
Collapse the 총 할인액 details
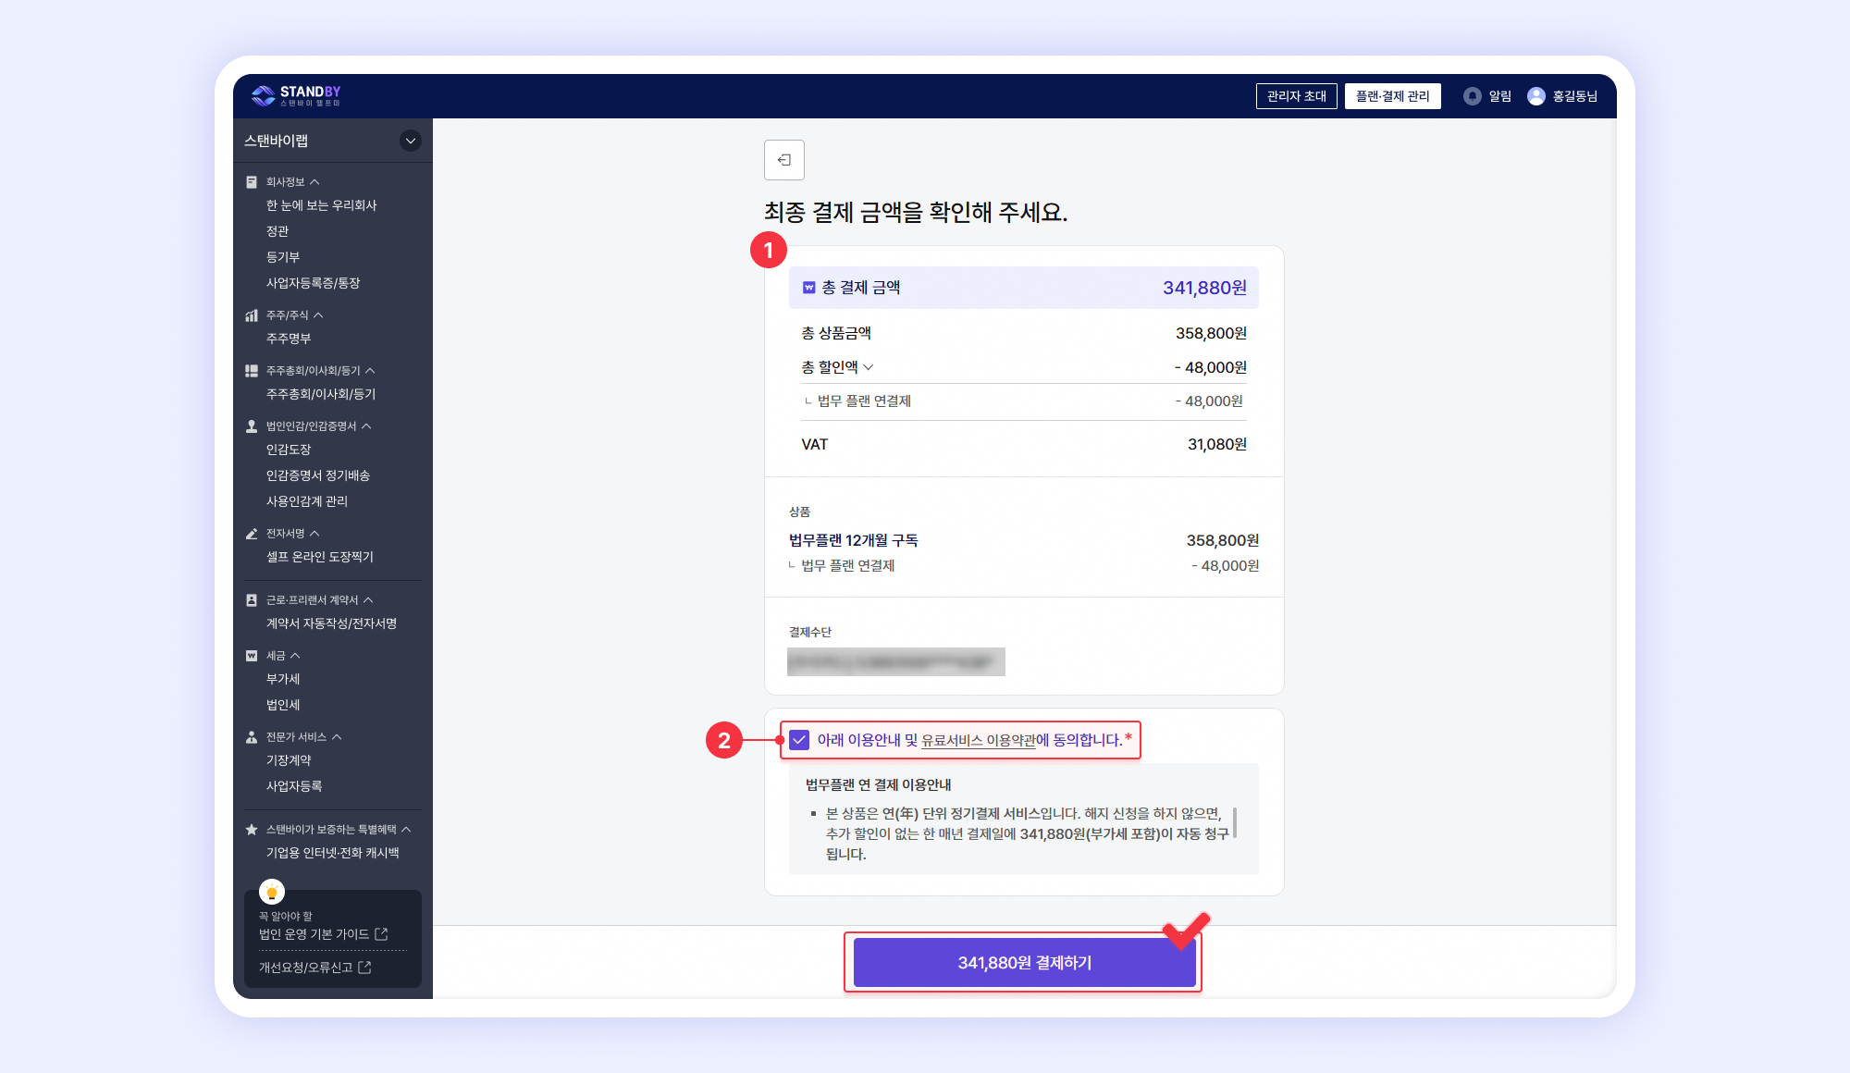click(x=868, y=367)
